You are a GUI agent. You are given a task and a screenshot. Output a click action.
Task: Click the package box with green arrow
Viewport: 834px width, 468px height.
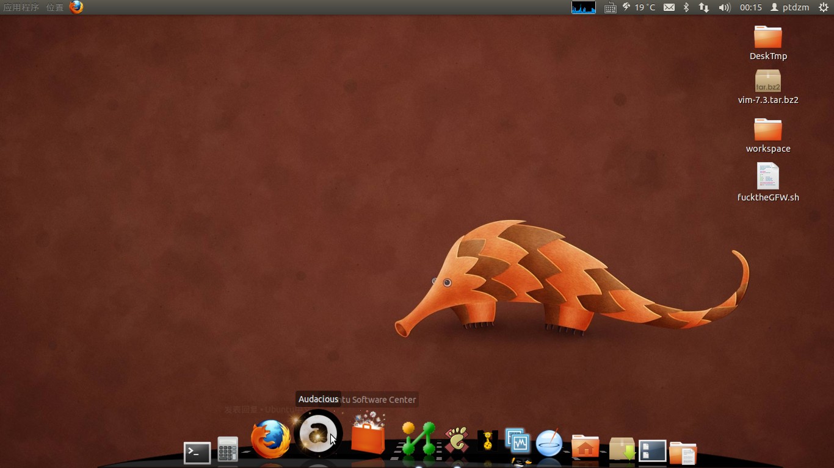pos(622,448)
